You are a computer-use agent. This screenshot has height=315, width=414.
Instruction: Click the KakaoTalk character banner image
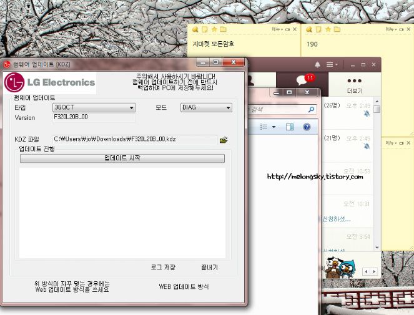click(x=341, y=268)
